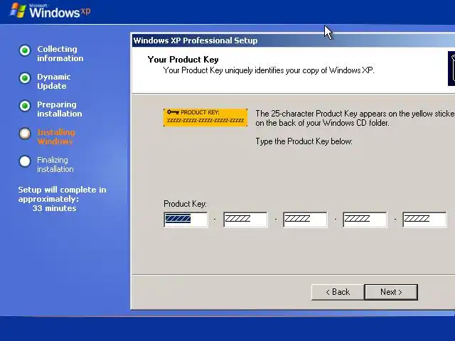Click the 'Installing Windows' orange label

[x=56, y=137]
